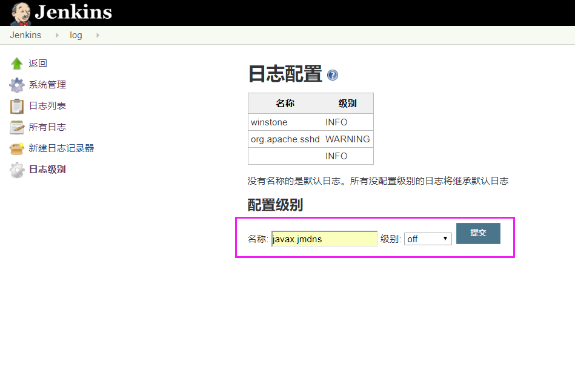Click the clipboard icon for 日志列表
This screenshot has width=575, height=390.
coord(16,106)
